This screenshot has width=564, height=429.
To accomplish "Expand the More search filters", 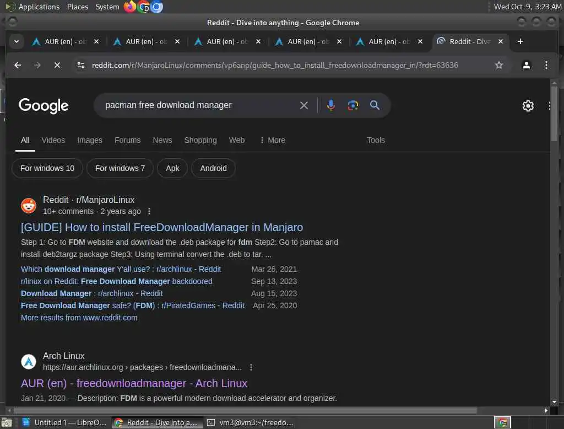I will coord(273,140).
